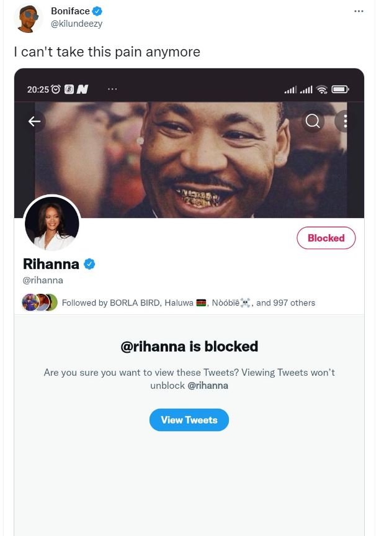Viewport: 384px width, 536px height.
Task: Open Rihanna's circular profile picture
Action: 52,224
